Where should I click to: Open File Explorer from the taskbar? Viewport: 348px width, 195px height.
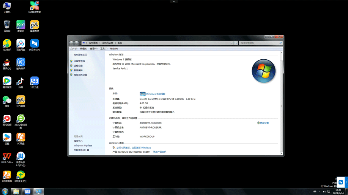pyautogui.click(x=16, y=192)
